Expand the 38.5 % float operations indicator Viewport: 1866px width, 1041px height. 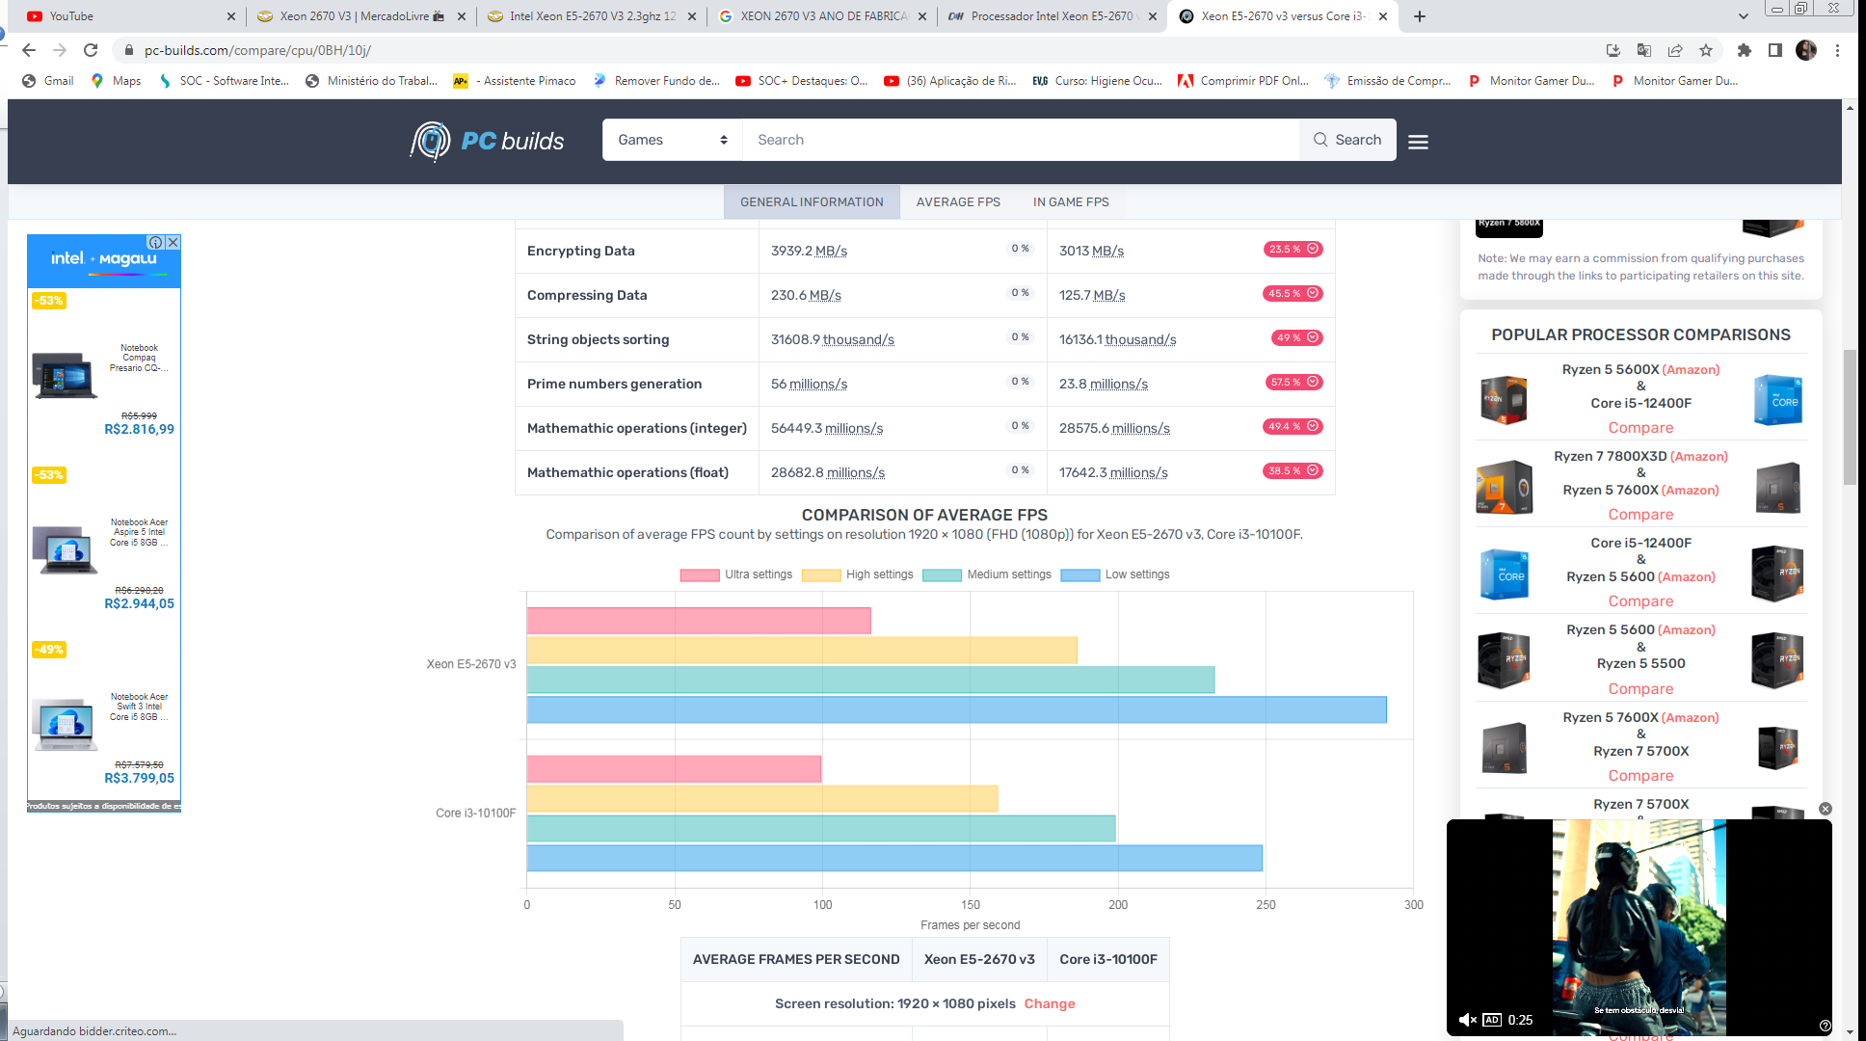point(1293,470)
